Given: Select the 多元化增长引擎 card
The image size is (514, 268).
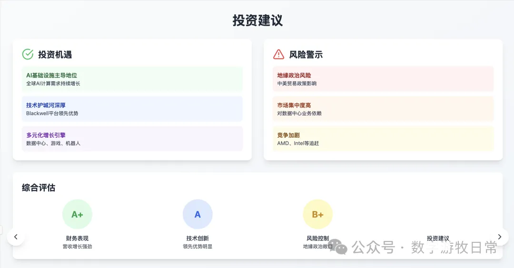Looking at the screenshot, I should click(x=132, y=139).
